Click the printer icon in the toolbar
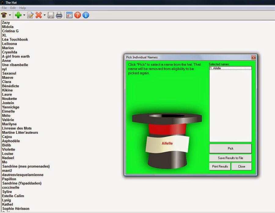Screen dimensions: 275x213 pos(59,15)
